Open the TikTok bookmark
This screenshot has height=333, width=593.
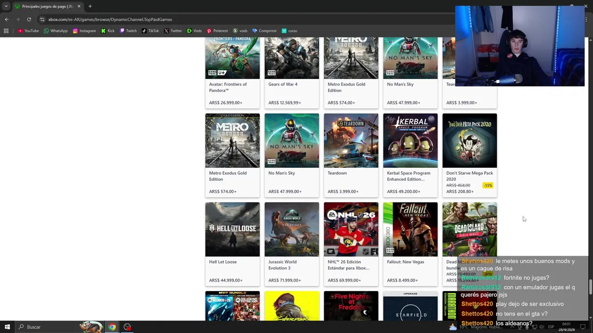point(151,31)
